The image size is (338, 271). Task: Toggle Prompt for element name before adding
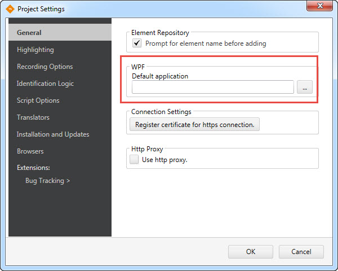pos(136,43)
